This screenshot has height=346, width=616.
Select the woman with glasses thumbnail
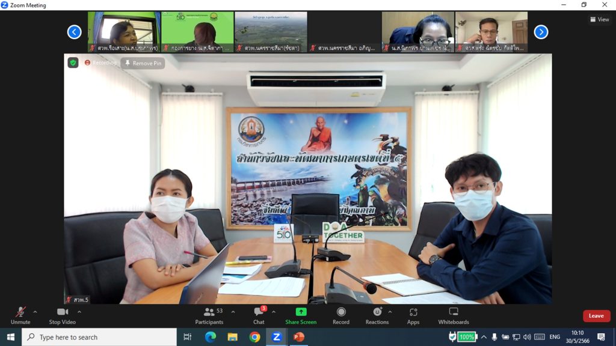tap(418, 32)
